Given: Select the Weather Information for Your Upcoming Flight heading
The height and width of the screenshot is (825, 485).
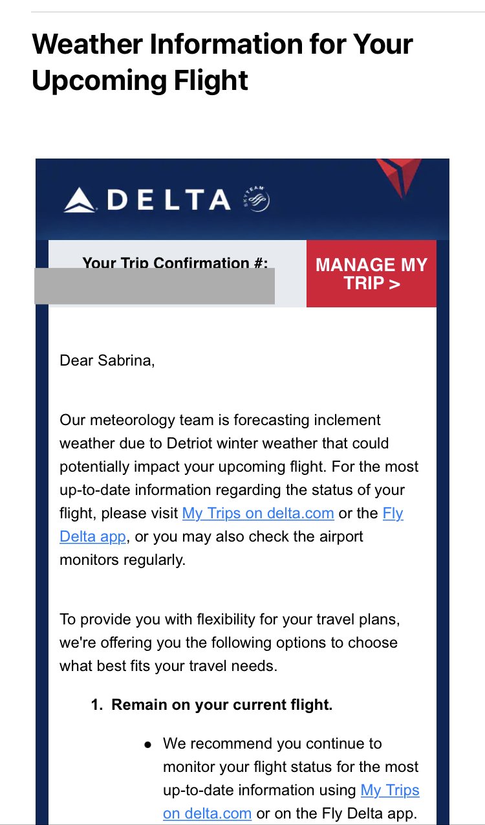Looking at the screenshot, I should 222,63.
